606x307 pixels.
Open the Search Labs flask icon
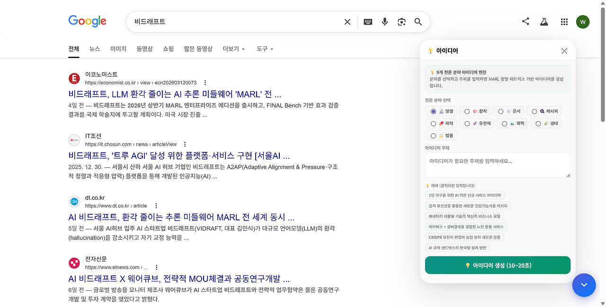544,21
